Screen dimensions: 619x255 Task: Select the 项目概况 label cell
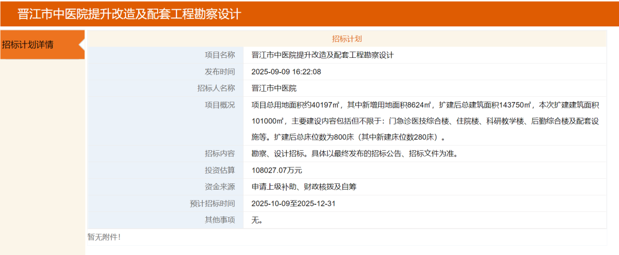click(x=166, y=121)
